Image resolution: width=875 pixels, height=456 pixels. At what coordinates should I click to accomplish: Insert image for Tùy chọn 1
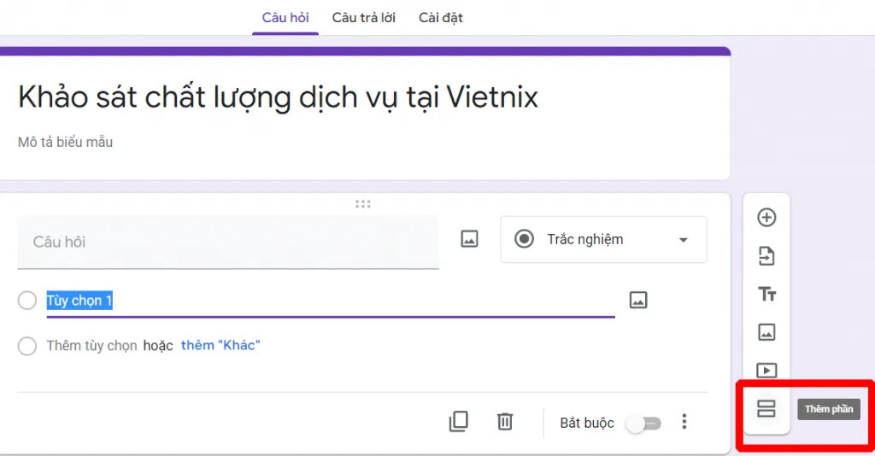click(637, 300)
